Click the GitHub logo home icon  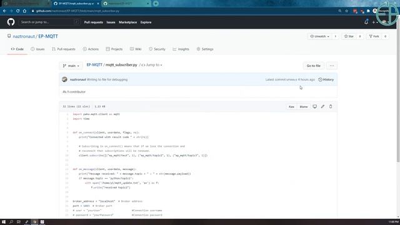click(x=11, y=22)
